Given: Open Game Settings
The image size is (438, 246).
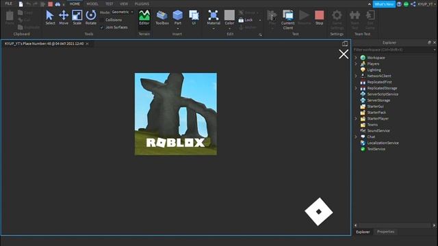Looking at the screenshot, I should pyautogui.click(x=337, y=19).
